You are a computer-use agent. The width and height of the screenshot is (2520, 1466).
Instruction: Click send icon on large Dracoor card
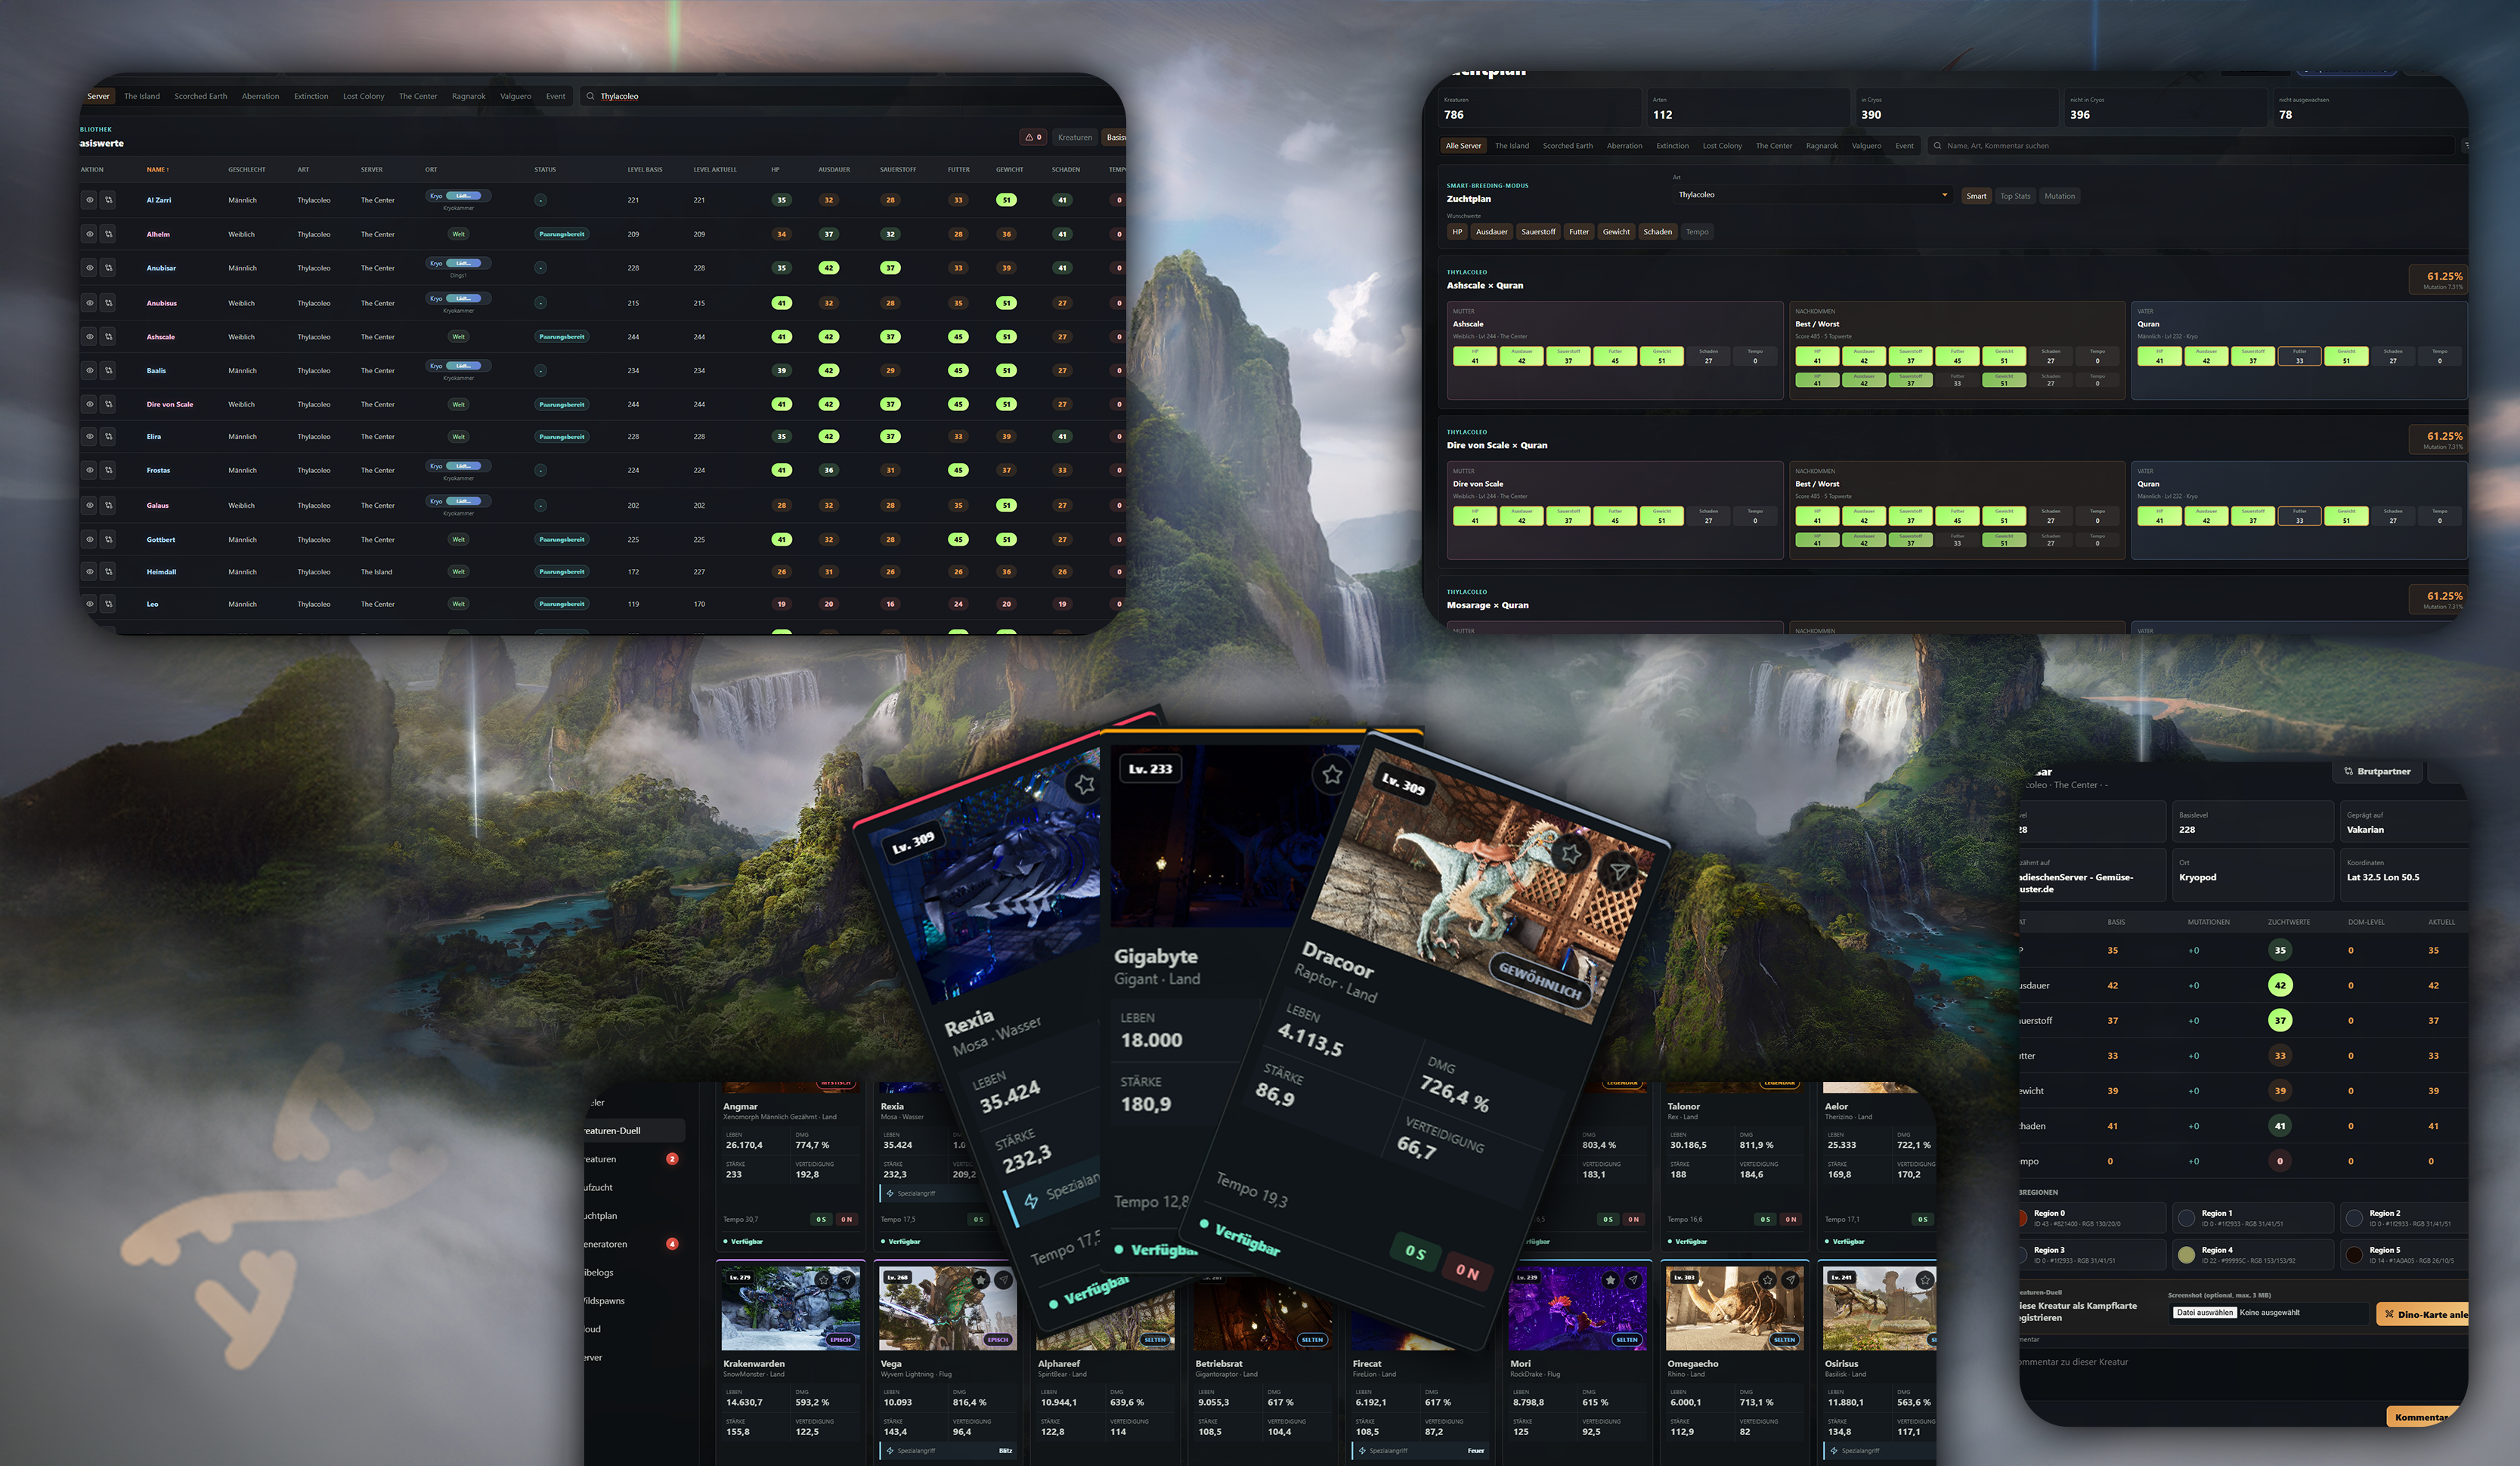click(x=1619, y=872)
